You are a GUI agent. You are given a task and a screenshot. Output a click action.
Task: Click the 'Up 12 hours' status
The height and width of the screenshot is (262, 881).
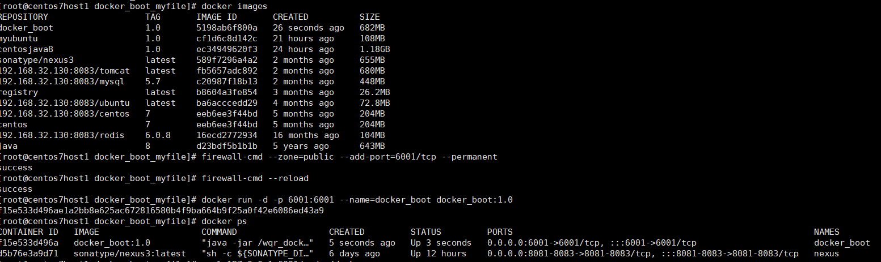(439, 254)
